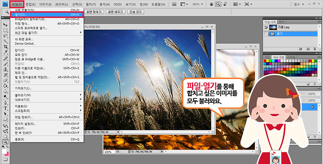The image size is (323, 164).
Task: Select Rotate View tool in application bar
Action: (225, 4)
